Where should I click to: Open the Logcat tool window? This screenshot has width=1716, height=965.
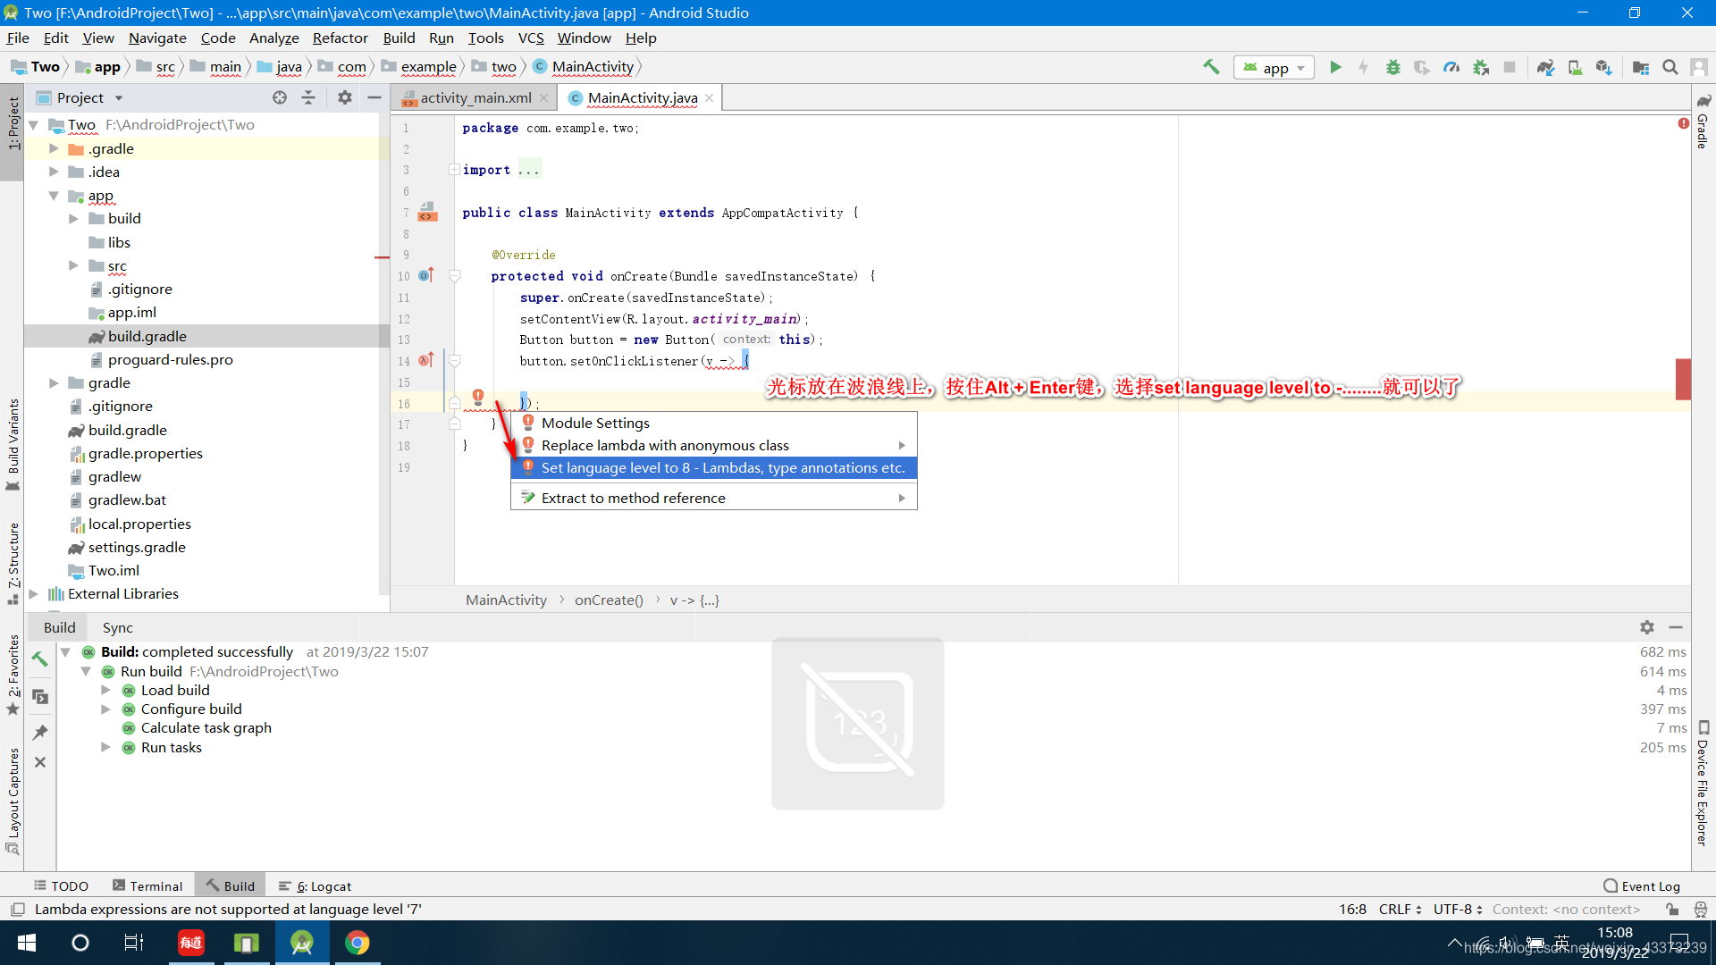[x=315, y=885]
